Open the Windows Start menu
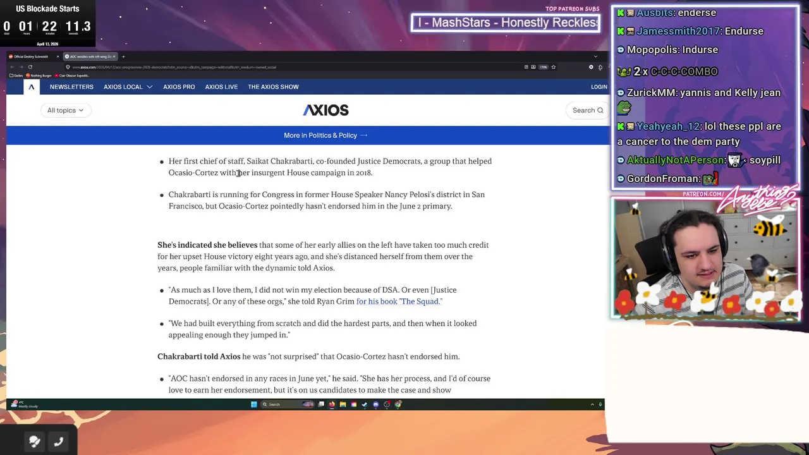Screen dimensions: 809x455 tap(253, 404)
